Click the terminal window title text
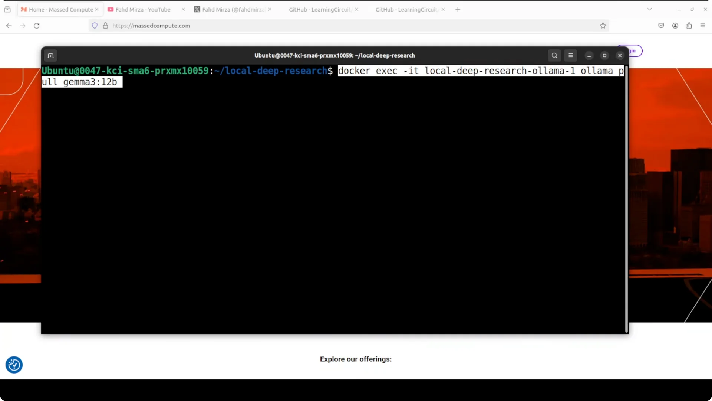The image size is (712, 401). click(334, 56)
